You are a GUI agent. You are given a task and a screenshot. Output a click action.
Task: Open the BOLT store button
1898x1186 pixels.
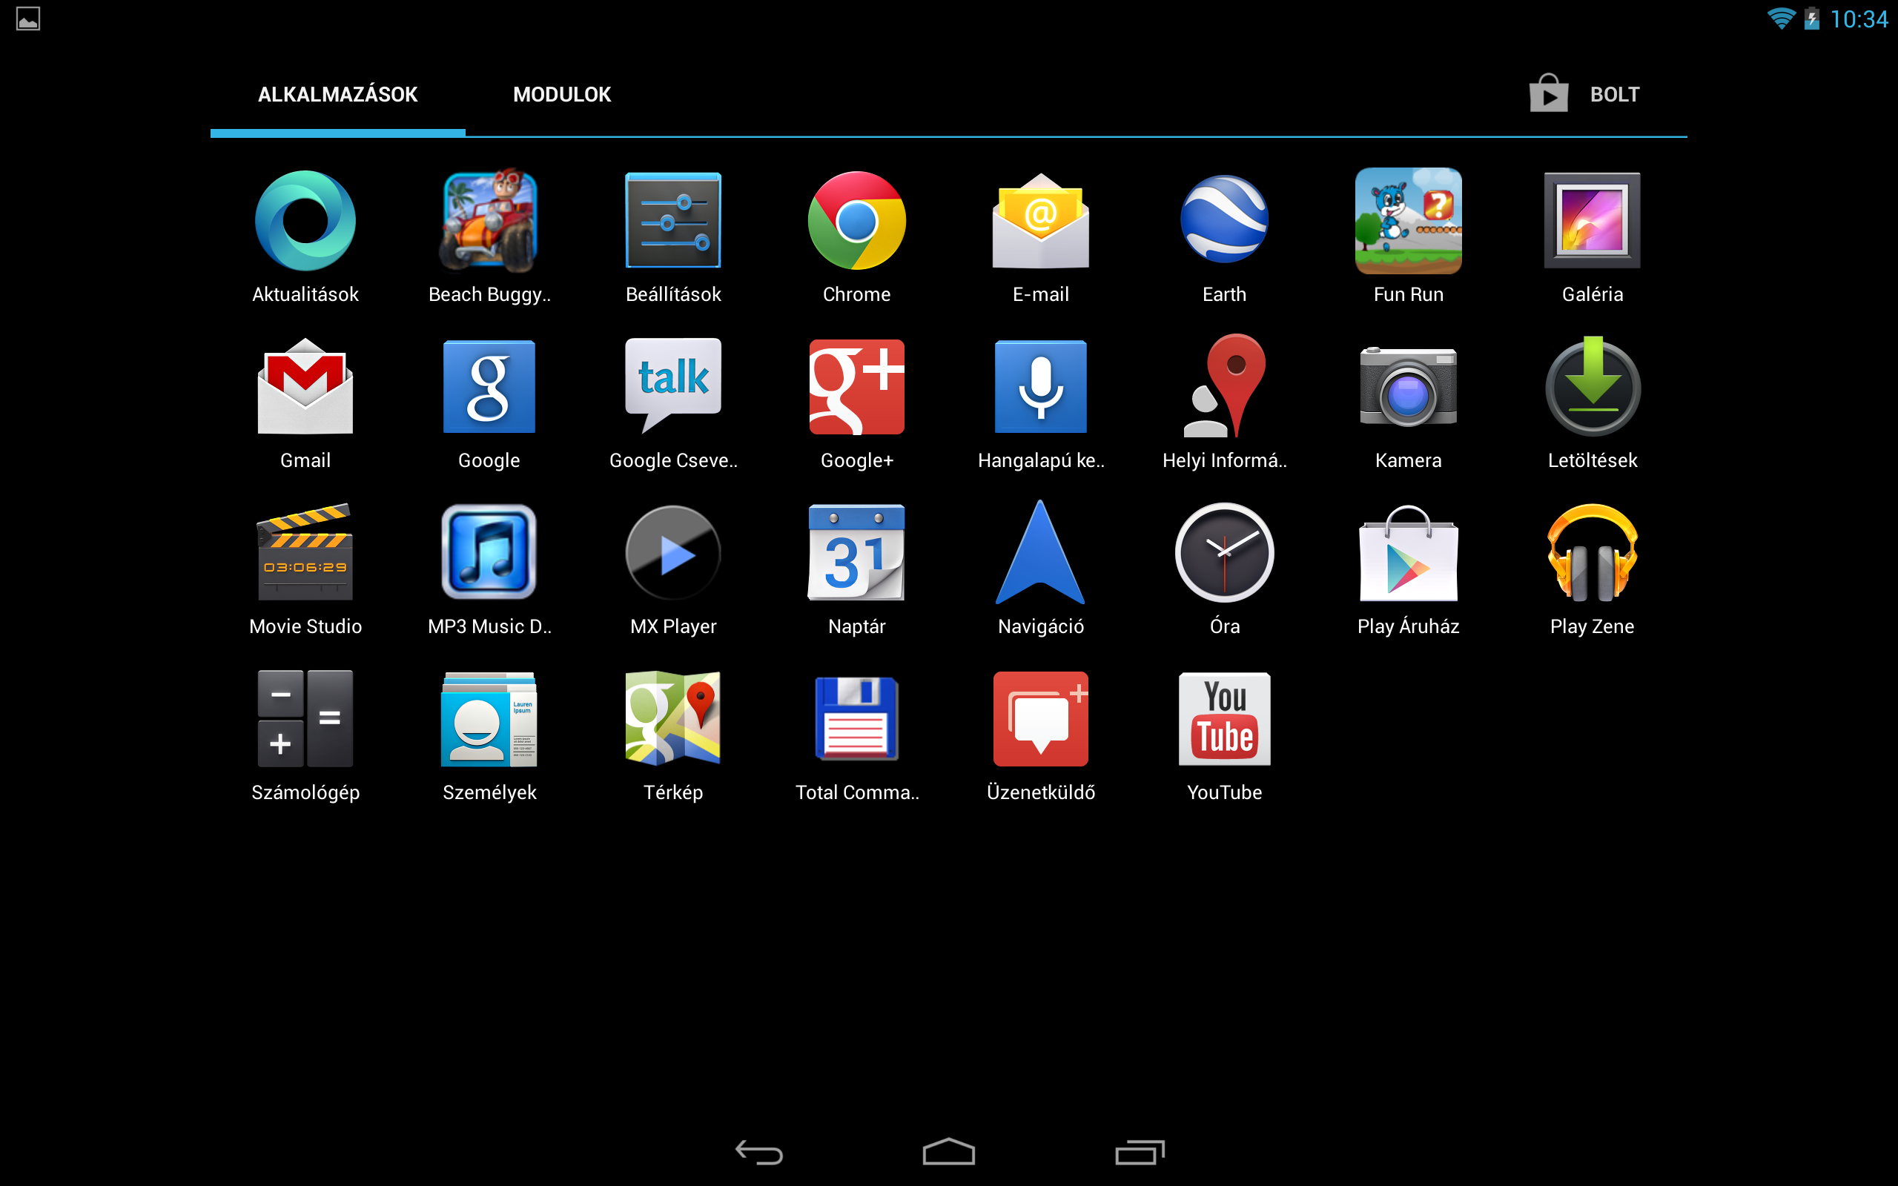point(1584,94)
